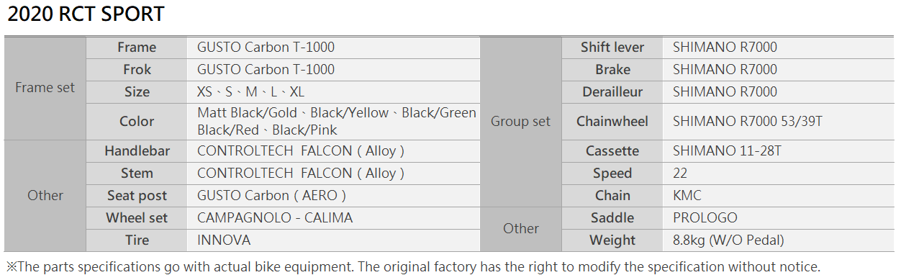
Task: Click the SHIMANO 11-28T cassette value
Action: [x=725, y=151]
